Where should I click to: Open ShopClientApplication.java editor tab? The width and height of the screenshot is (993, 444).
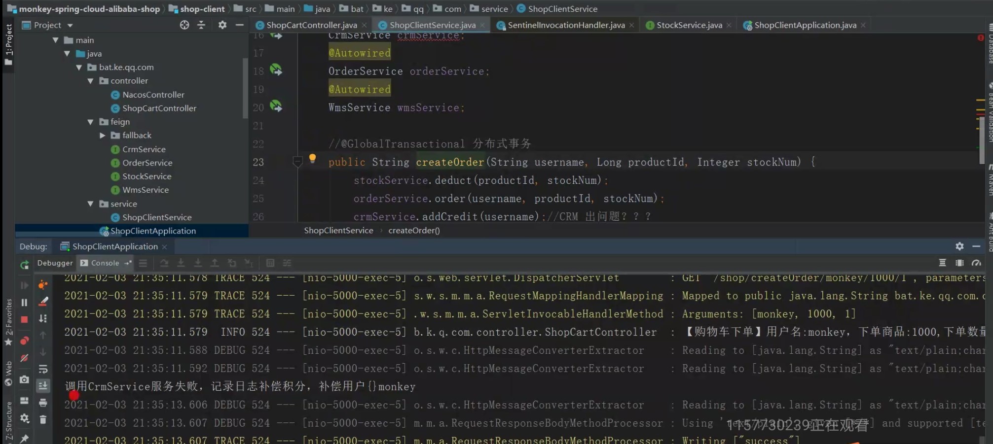coord(805,25)
